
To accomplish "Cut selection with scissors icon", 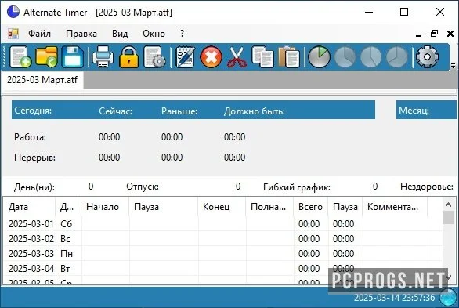I will (x=237, y=56).
